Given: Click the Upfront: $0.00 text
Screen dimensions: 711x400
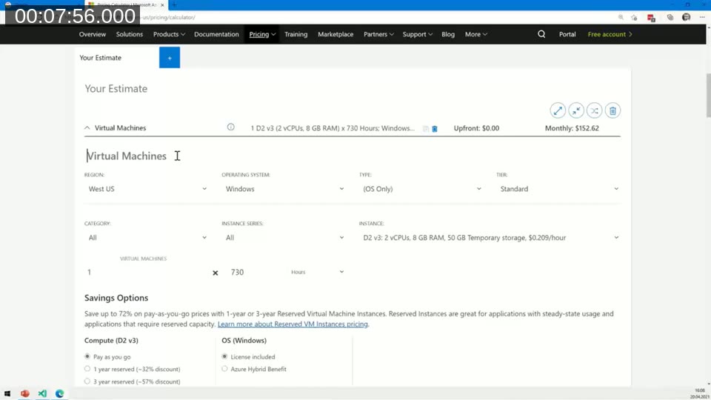Looking at the screenshot, I should (x=476, y=128).
